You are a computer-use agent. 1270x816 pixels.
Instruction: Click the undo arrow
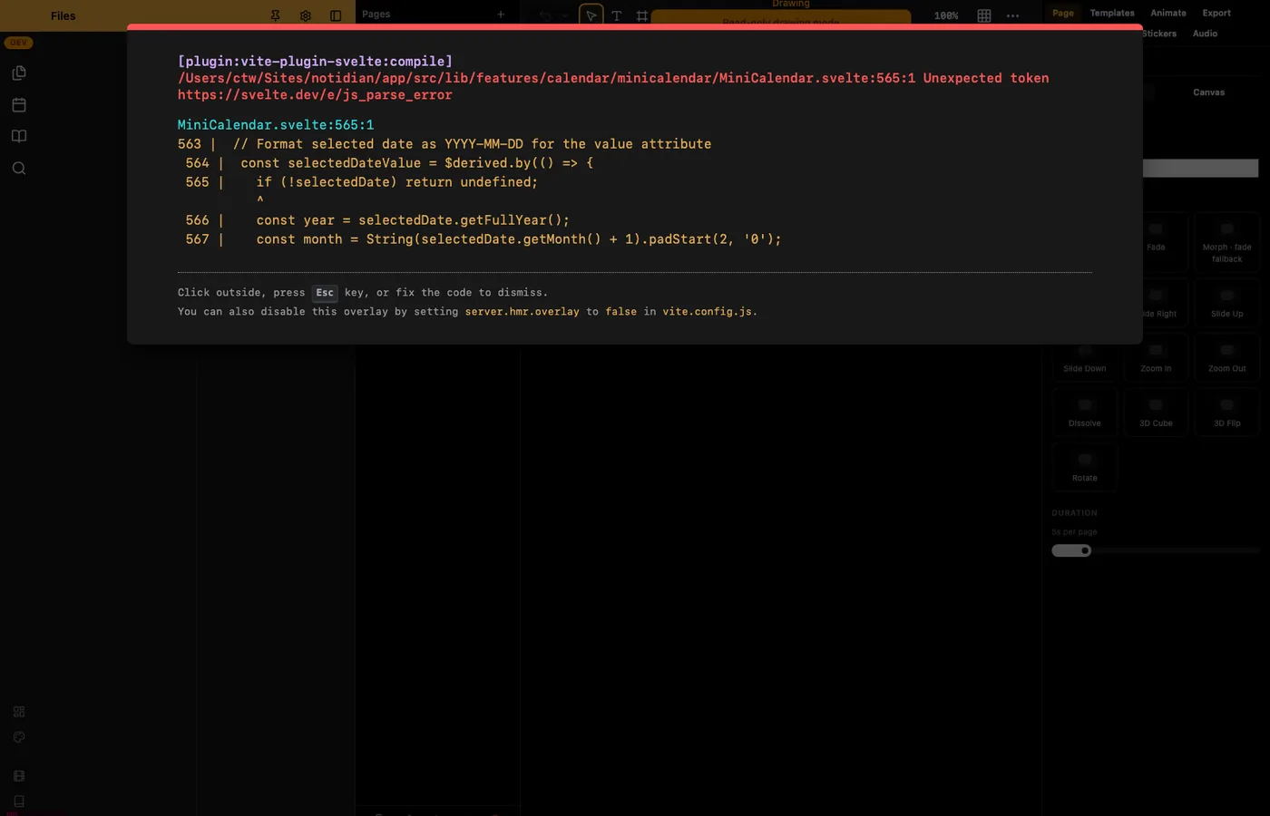(x=545, y=15)
